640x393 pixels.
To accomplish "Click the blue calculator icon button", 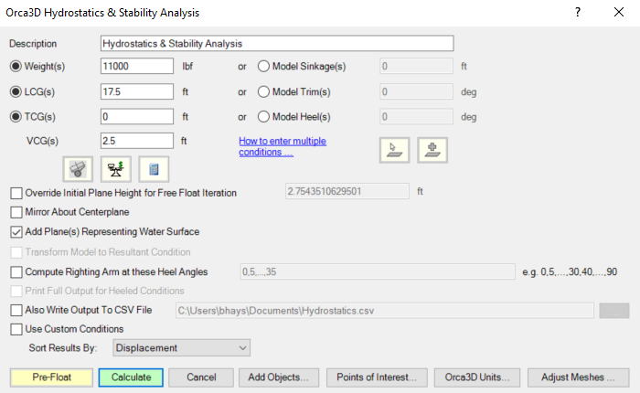I will pyautogui.click(x=154, y=169).
